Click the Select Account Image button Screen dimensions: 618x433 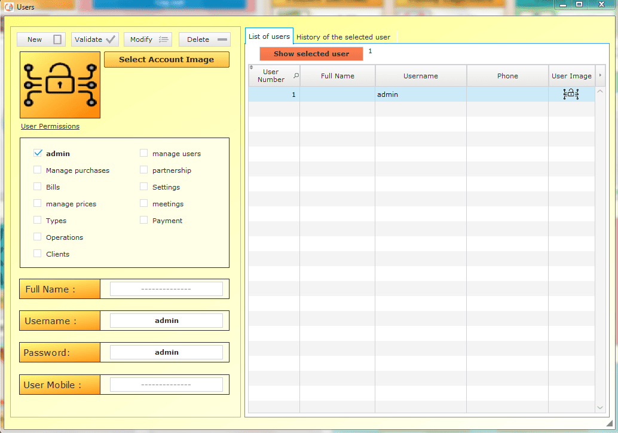click(x=166, y=60)
